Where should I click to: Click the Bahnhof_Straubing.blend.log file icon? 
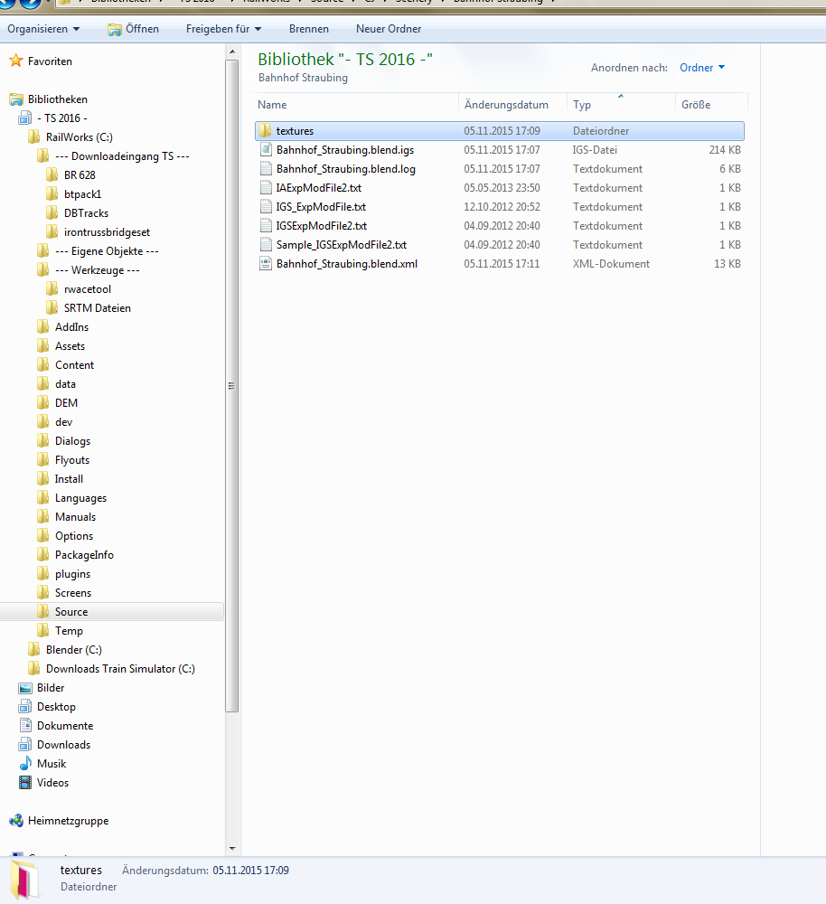pyautogui.click(x=265, y=169)
